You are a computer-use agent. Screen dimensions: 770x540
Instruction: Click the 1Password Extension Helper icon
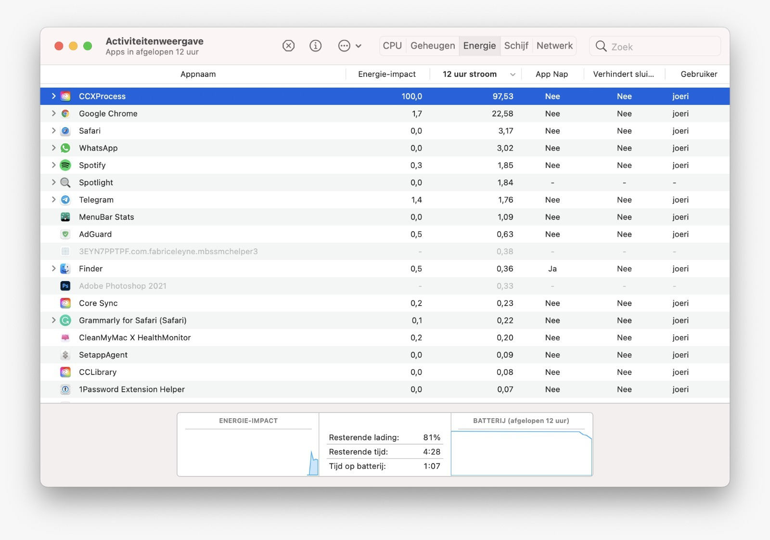(x=65, y=389)
